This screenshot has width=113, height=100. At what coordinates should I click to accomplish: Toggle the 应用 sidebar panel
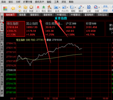(x=2, y=27)
